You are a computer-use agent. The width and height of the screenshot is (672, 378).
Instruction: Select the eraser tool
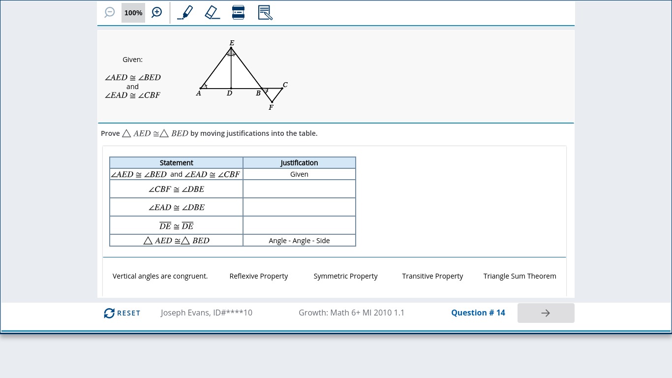pyautogui.click(x=212, y=12)
